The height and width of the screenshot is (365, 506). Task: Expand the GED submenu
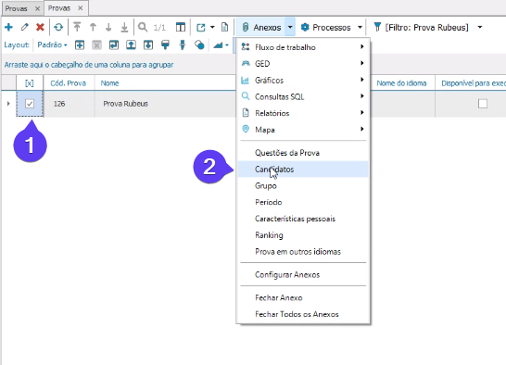click(303, 64)
